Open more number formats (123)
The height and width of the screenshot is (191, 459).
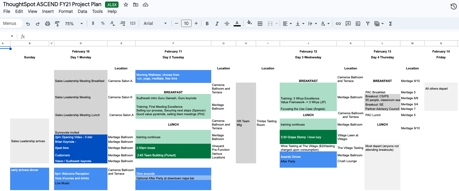pos(133,23)
